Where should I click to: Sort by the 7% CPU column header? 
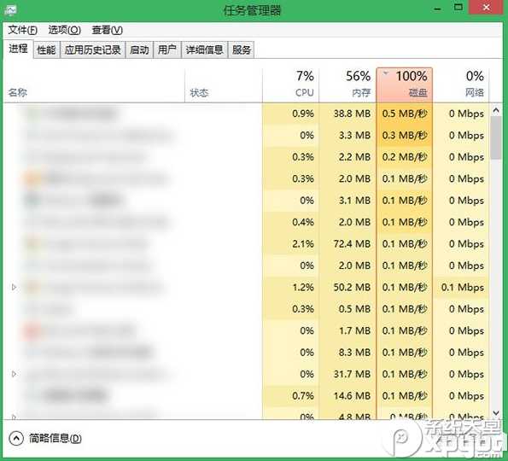(x=290, y=85)
